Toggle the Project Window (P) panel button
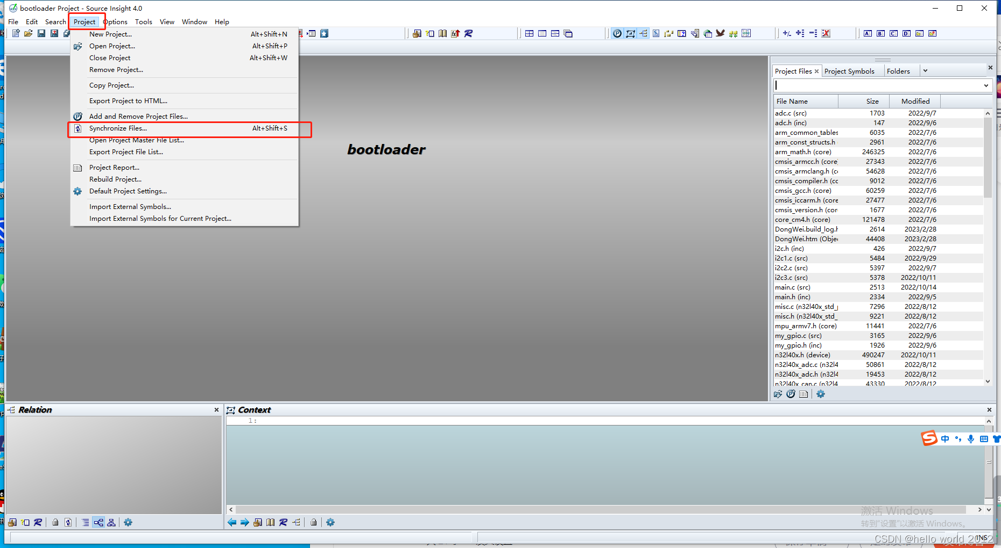Image resolution: width=1001 pixels, height=548 pixels. pyautogui.click(x=617, y=33)
